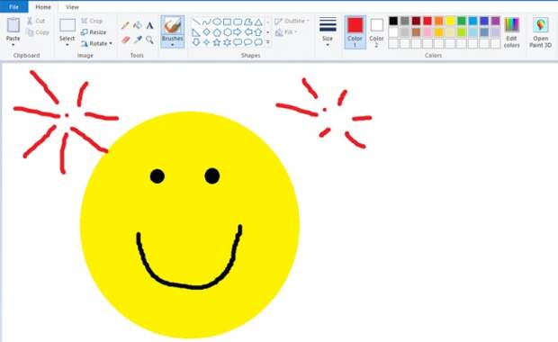The image size is (558, 342).
Task: Choose the Left arrow shape
Action: [x=248, y=32]
